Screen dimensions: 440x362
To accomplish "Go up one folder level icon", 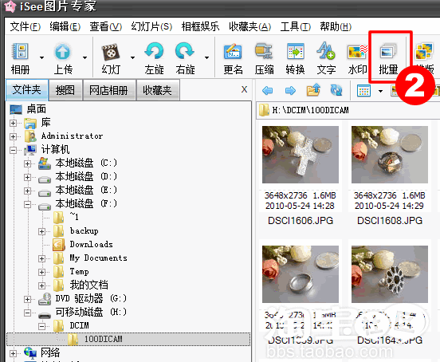I will click(313, 90).
